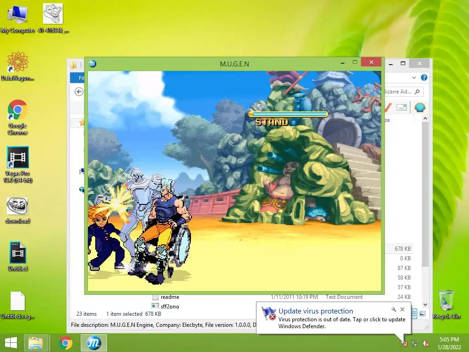Launch Chrome from the taskbar
Image resolution: width=469 pixels, height=352 pixels.
point(65,343)
